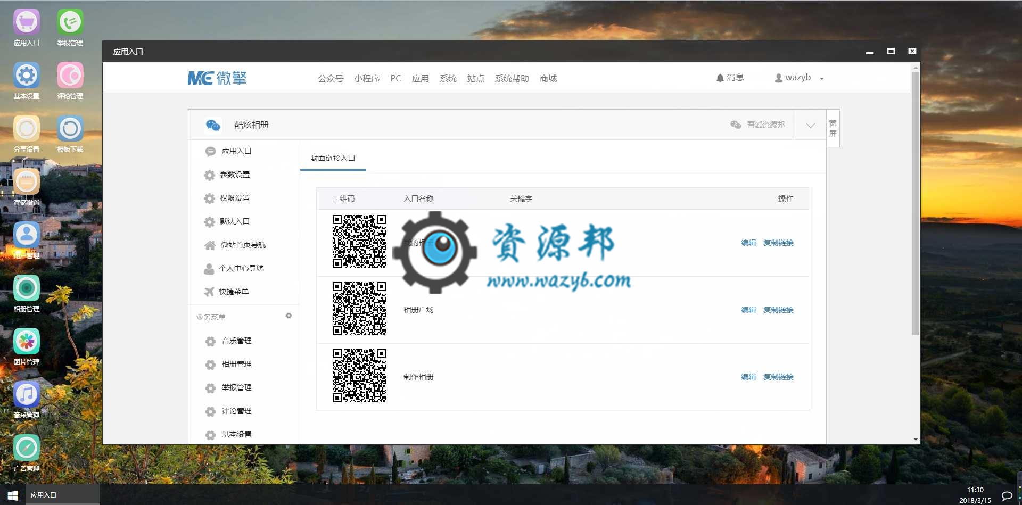Toggle the 宽屏 widescreen mode

pyautogui.click(x=833, y=128)
